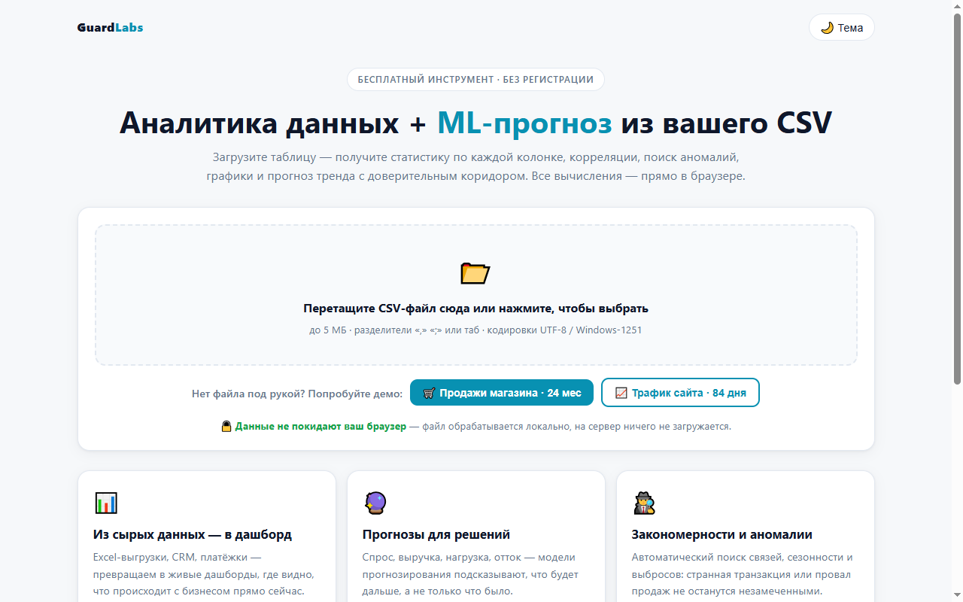Click the folder icon in the drop zone
Screen dimensions: 963x602
point(475,273)
